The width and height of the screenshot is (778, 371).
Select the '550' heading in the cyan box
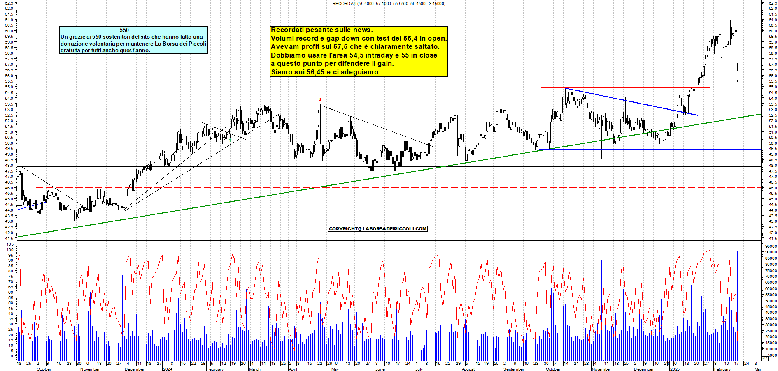(x=124, y=30)
